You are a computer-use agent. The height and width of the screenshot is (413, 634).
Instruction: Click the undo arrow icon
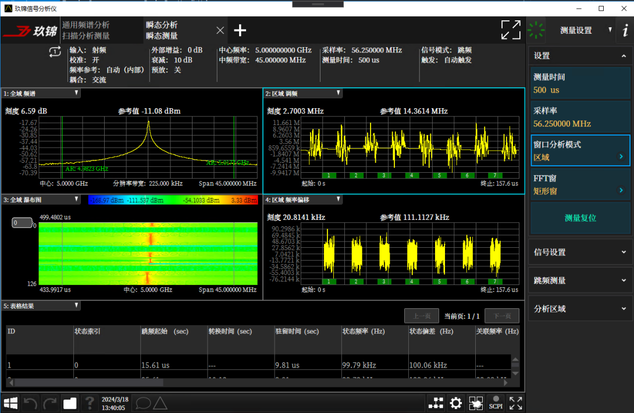tap(30, 403)
